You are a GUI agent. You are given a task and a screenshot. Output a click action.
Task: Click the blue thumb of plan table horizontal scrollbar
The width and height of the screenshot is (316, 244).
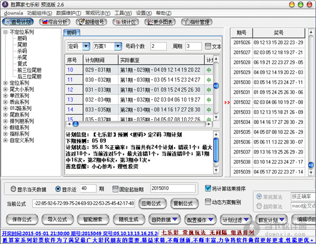(75, 124)
